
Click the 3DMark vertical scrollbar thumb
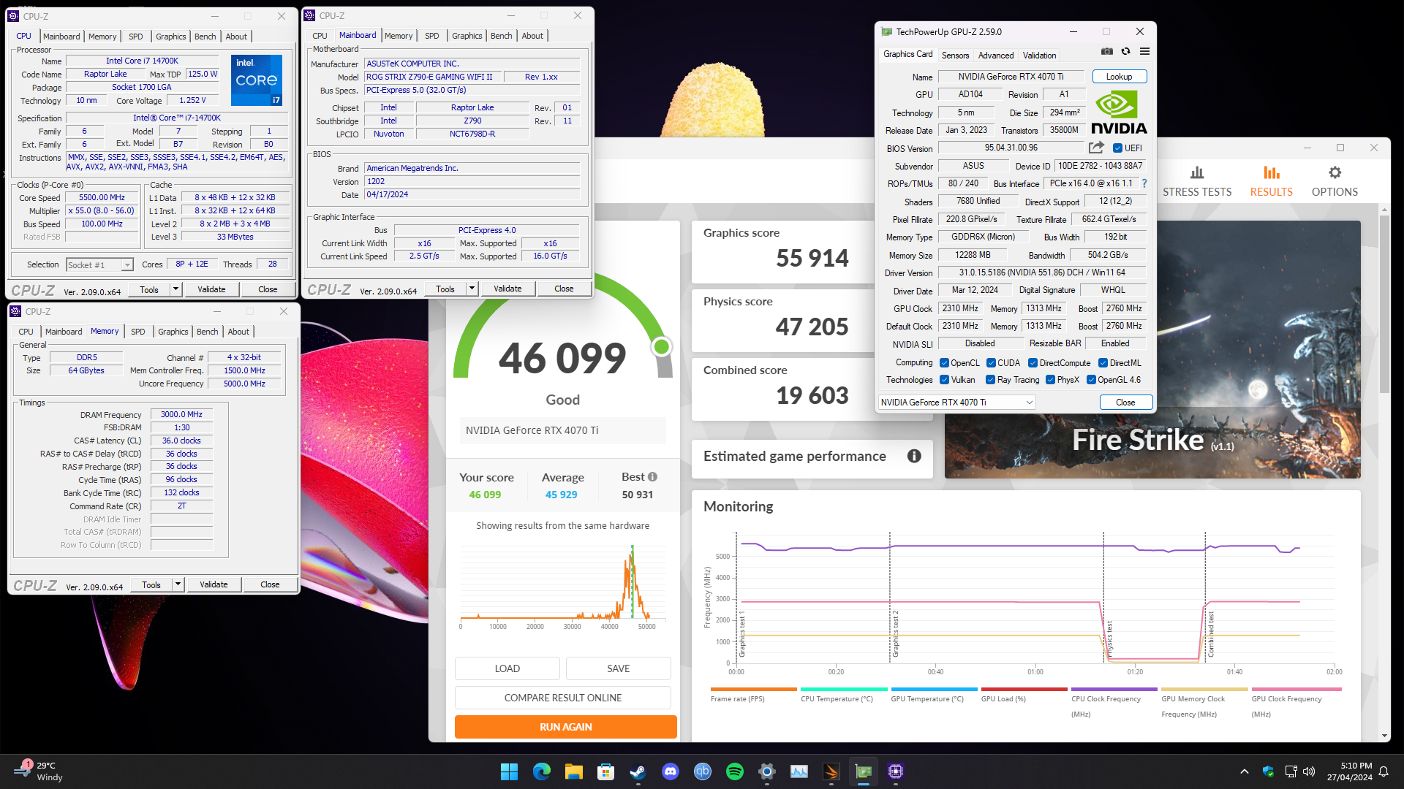pos(1384,303)
